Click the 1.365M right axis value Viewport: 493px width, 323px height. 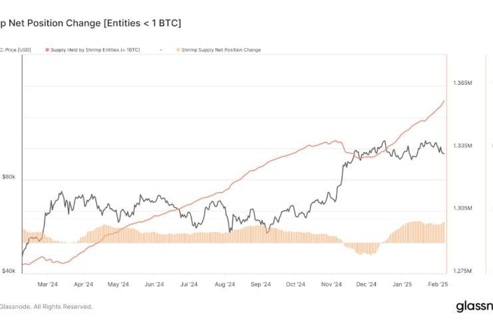tap(463, 83)
